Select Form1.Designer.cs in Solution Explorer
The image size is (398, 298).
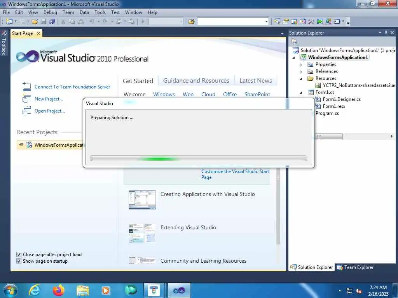[x=341, y=99]
